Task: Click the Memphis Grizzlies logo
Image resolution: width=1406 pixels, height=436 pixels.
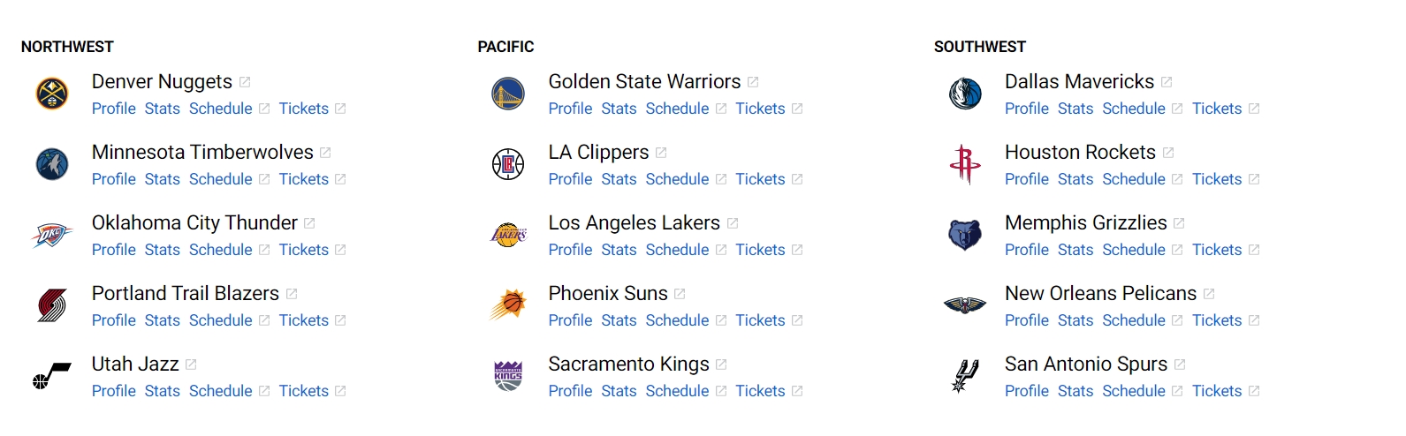Action: 964,235
